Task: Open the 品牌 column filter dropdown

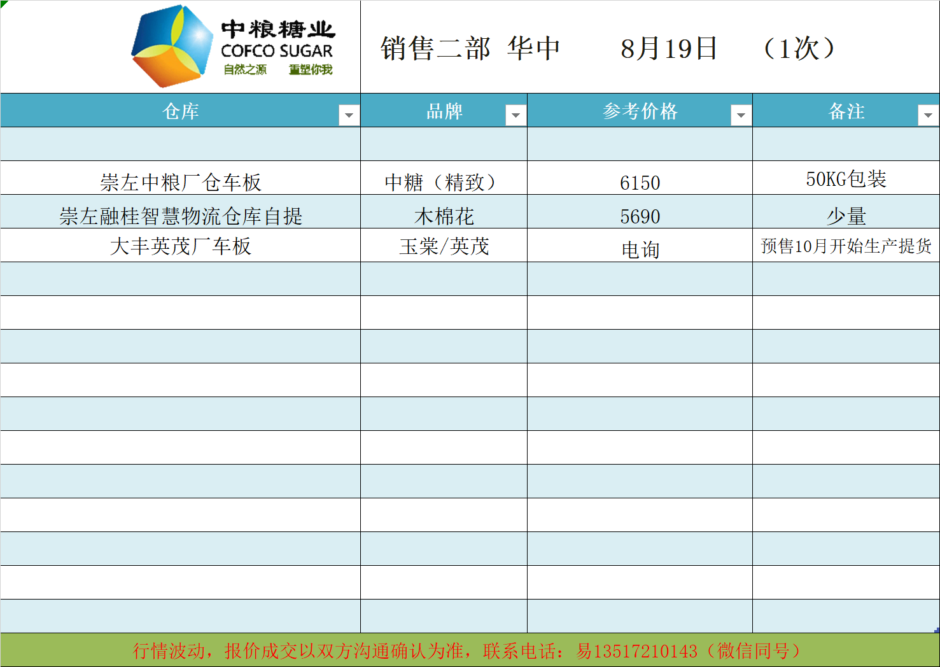Action: tap(516, 115)
